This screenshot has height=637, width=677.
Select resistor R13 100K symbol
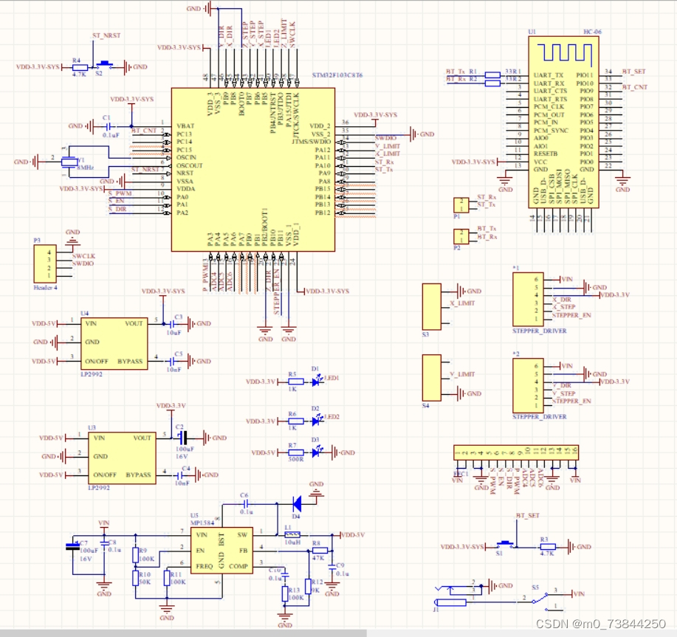285,594
